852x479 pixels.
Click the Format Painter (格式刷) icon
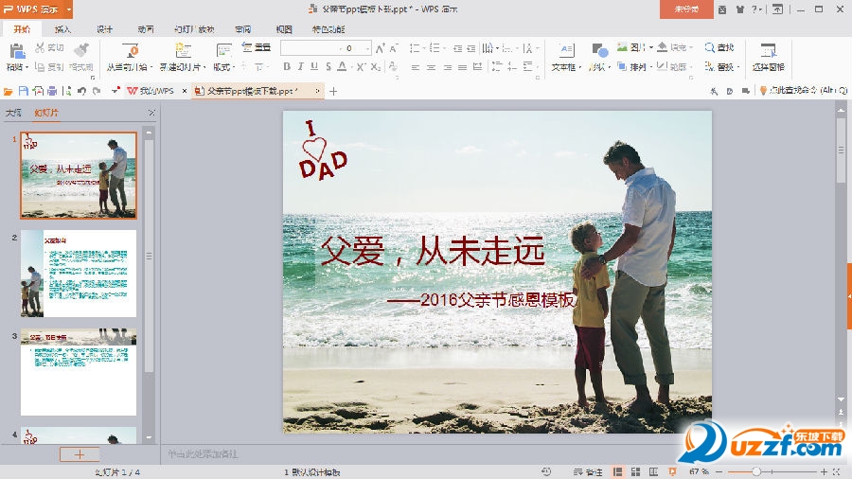point(81,50)
